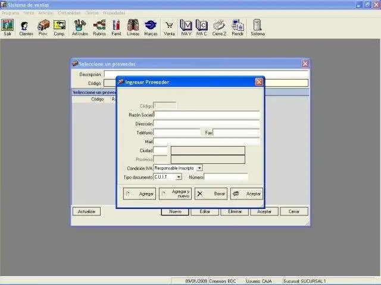Click the Venta shopping cart icon
Image resolution: width=381 pixels, height=285 pixels.
pyautogui.click(x=169, y=28)
